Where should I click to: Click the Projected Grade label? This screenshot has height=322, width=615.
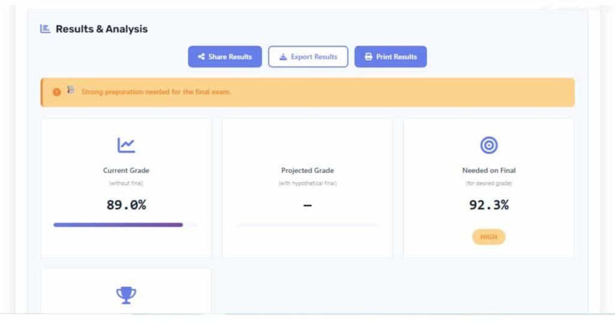pyautogui.click(x=307, y=171)
